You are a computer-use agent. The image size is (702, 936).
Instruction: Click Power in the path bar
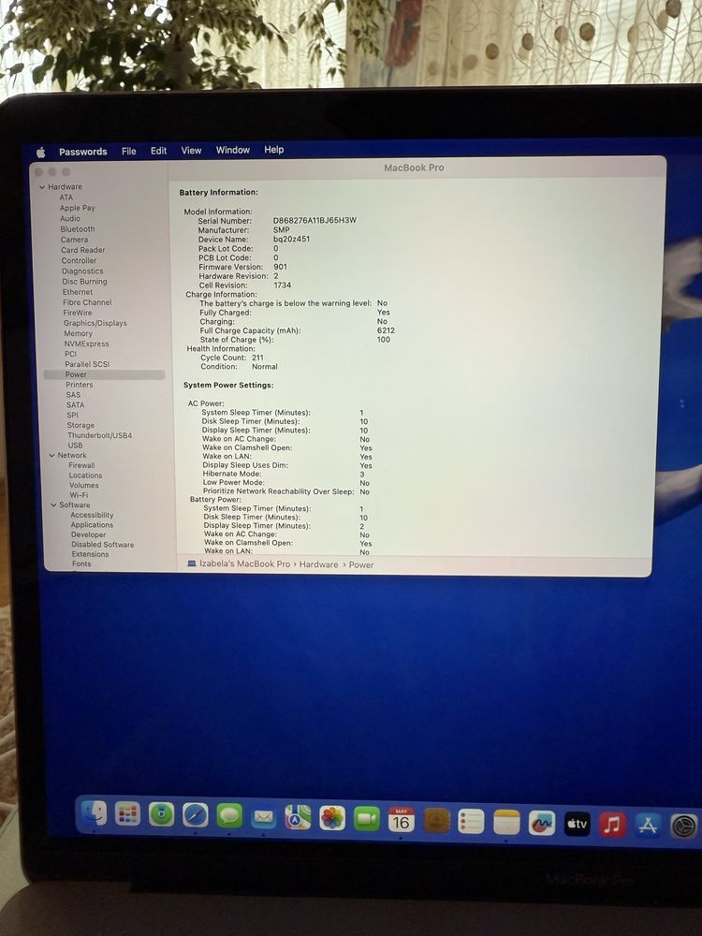pyautogui.click(x=361, y=564)
